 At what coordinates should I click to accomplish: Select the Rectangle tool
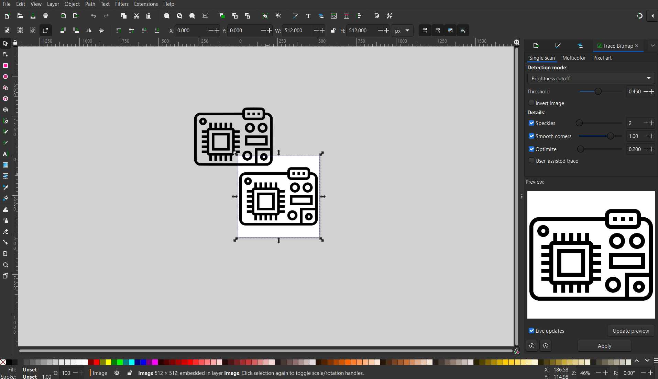tap(6, 66)
